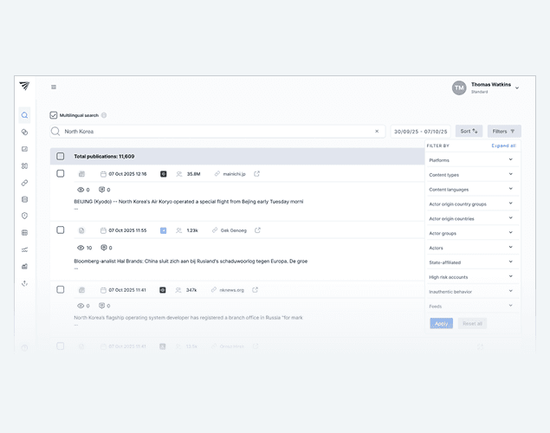This screenshot has width=550, height=433.
Task: Tick the select-all publications checkbox
Action: (x=61, y=157)
